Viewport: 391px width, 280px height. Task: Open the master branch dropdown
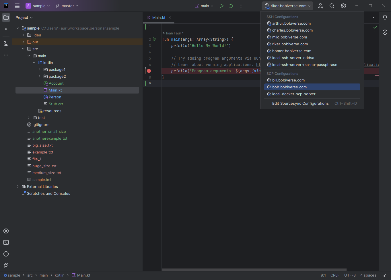click(67, 6)
